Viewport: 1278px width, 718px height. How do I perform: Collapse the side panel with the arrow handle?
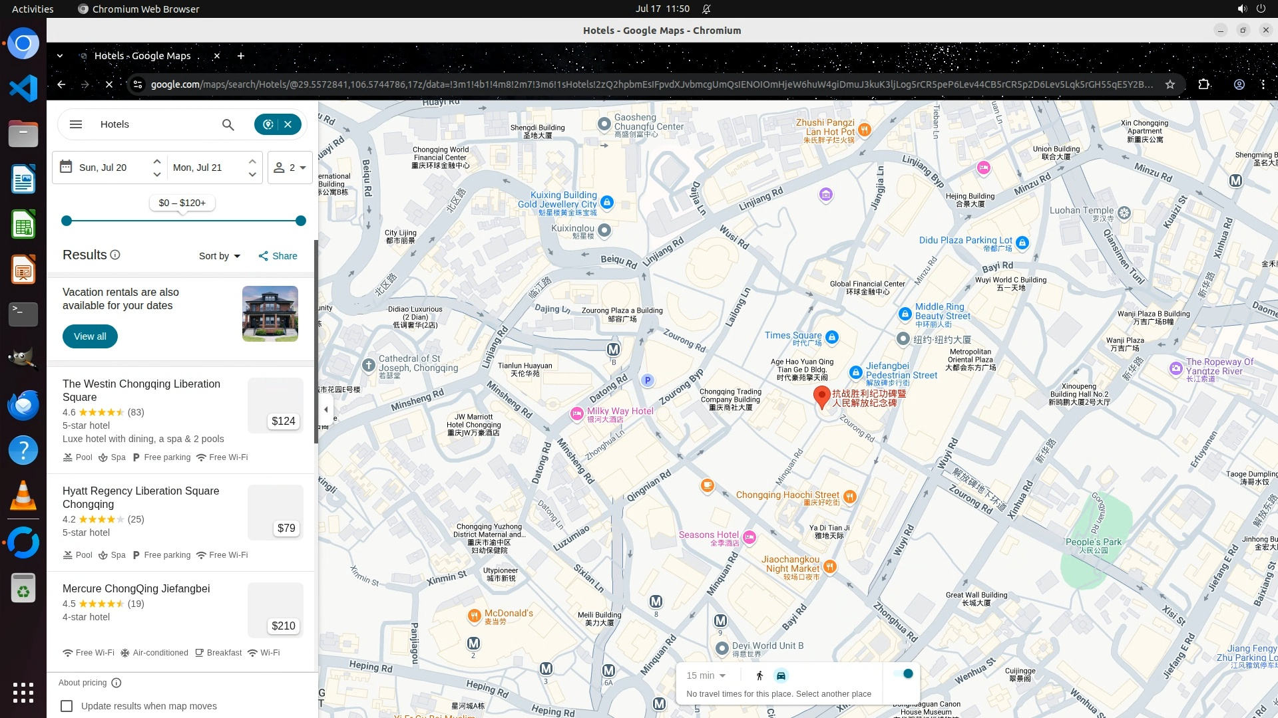[x=325, y=410]
